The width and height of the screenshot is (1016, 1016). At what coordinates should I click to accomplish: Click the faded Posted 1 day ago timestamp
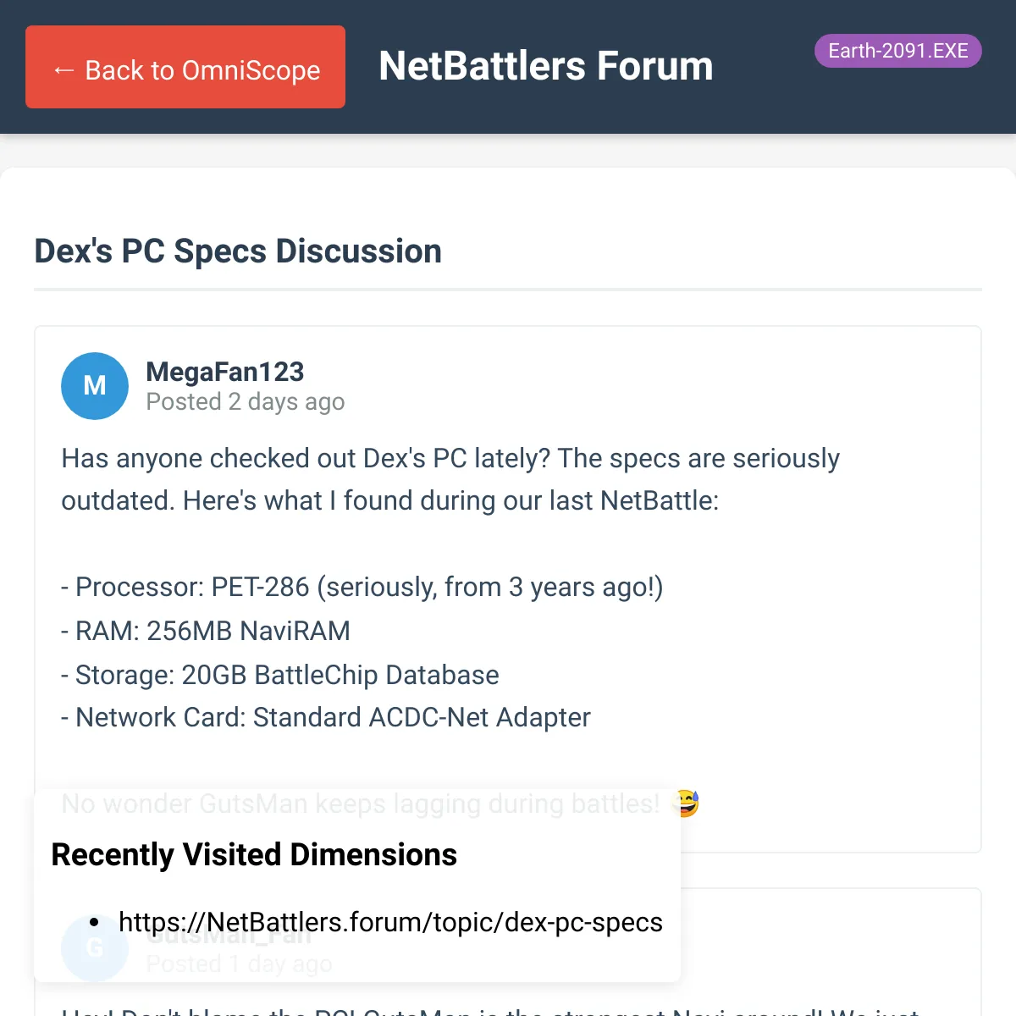tap(239, 964)
